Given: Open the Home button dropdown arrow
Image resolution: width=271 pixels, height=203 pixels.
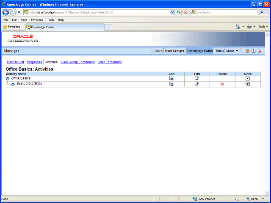Looking at the screenshot, I should click(x=243, y=27).
